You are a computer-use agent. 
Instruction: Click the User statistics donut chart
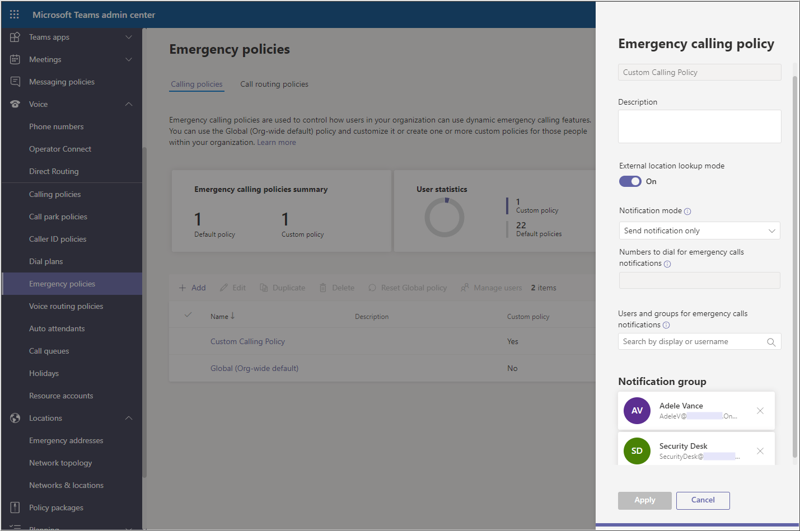[445, 217]
